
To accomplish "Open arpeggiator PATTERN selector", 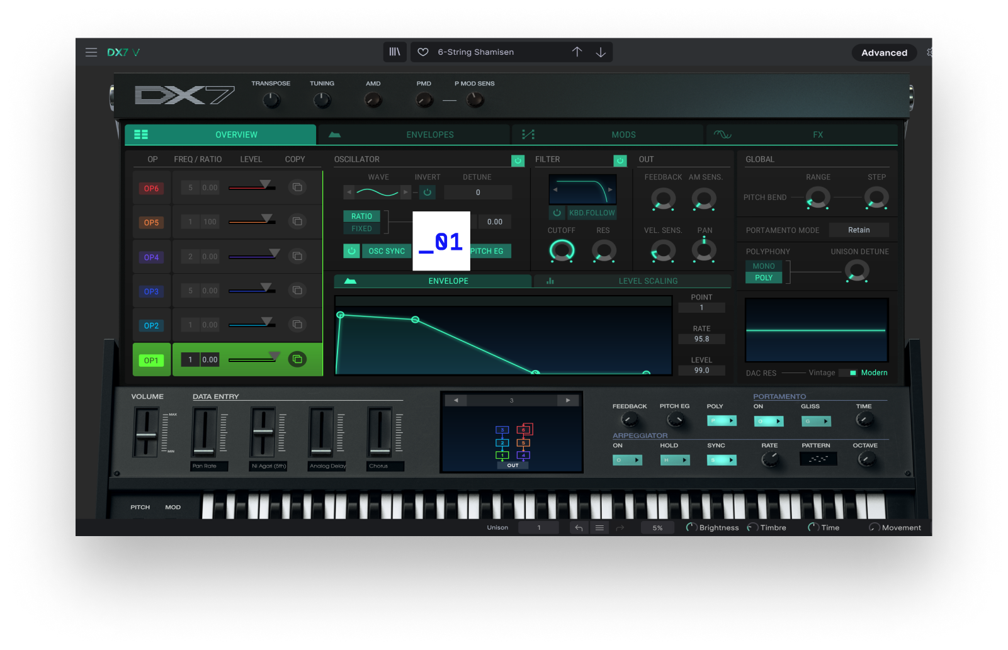I will tap(818, 459).
